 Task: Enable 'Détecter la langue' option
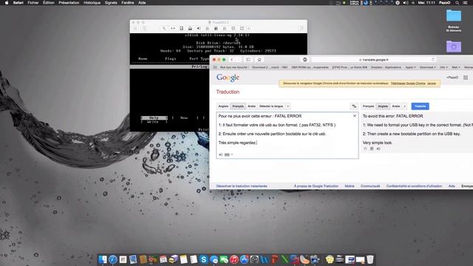tap(271, 106)
